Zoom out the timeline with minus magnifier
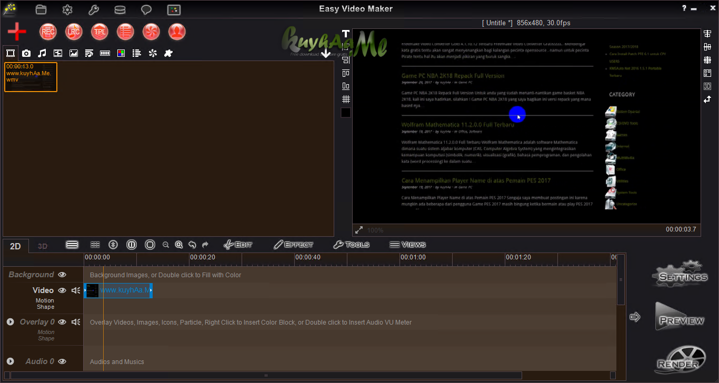 point(166,245)
